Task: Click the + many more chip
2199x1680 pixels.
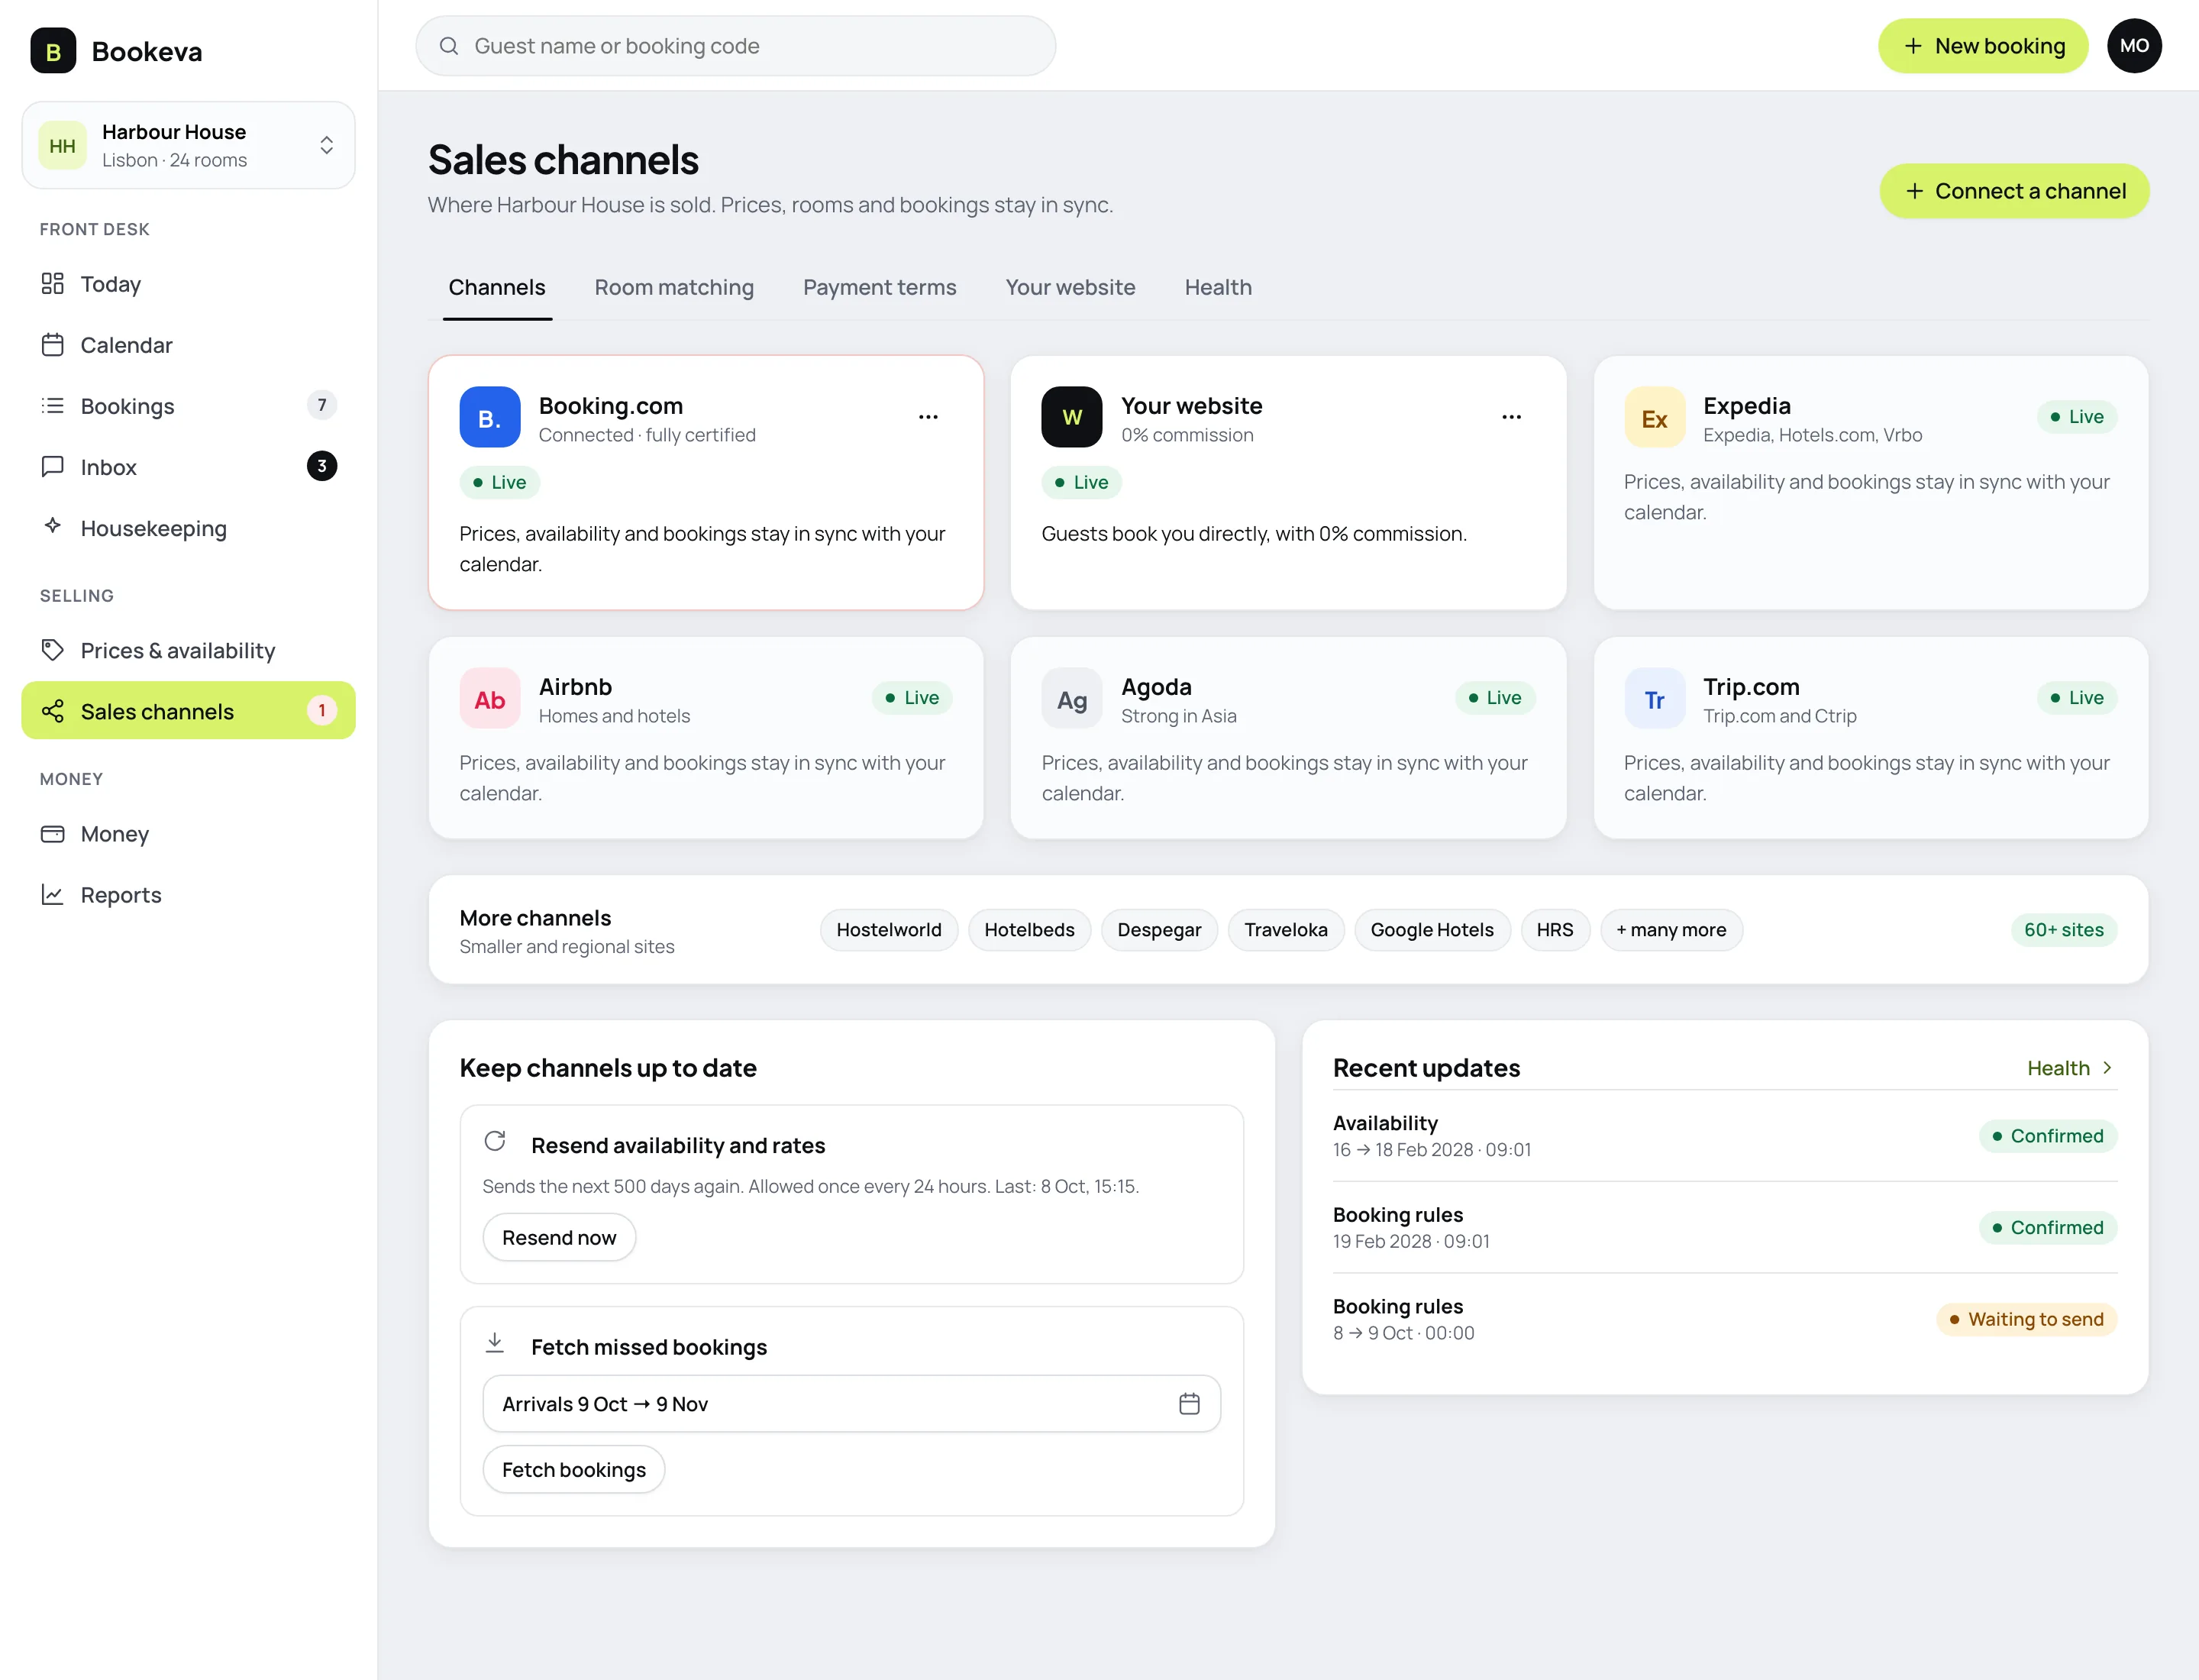Action: pos(1671,930)
